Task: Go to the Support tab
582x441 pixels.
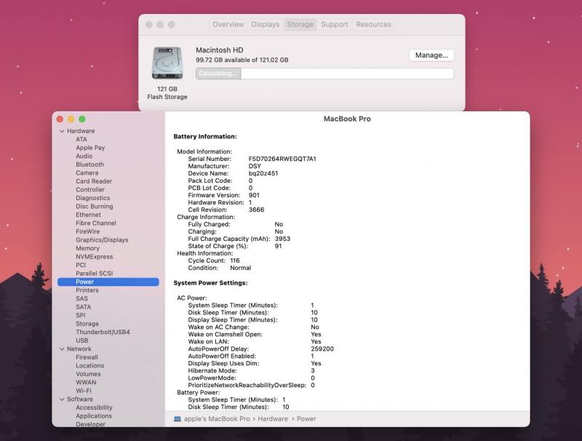Action: [x=335, y=25]
